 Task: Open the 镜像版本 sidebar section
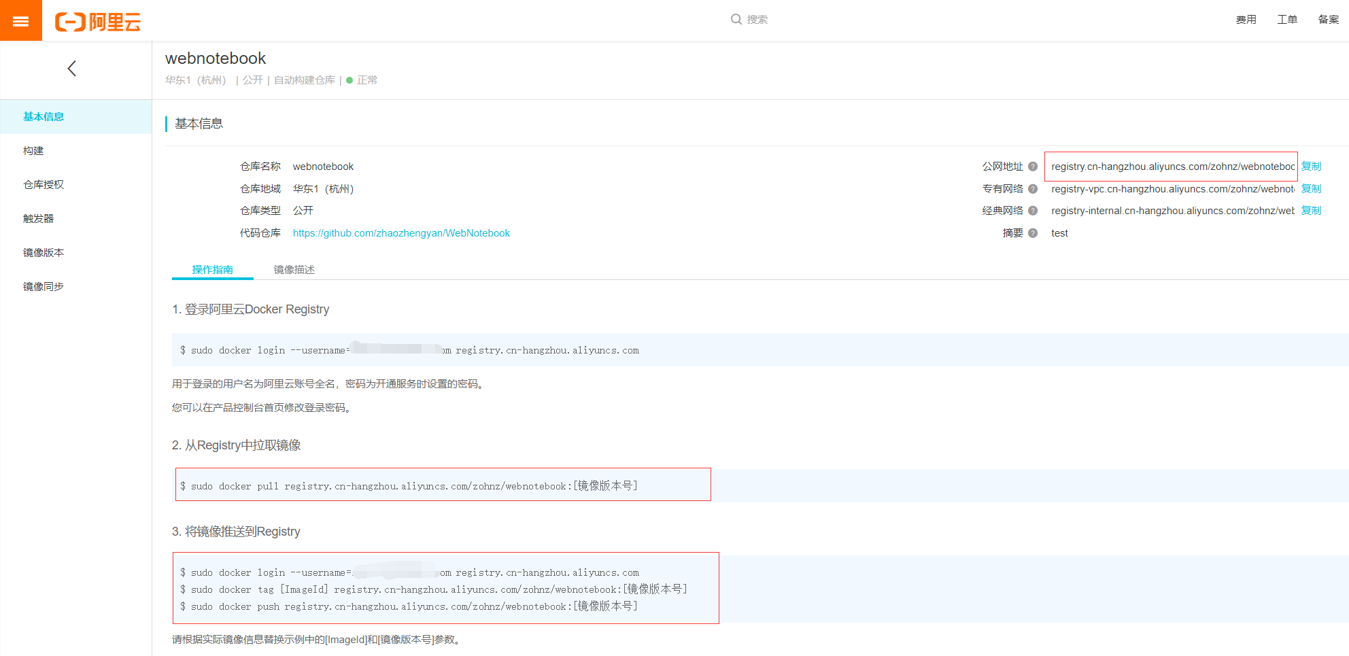click(75, 253)
